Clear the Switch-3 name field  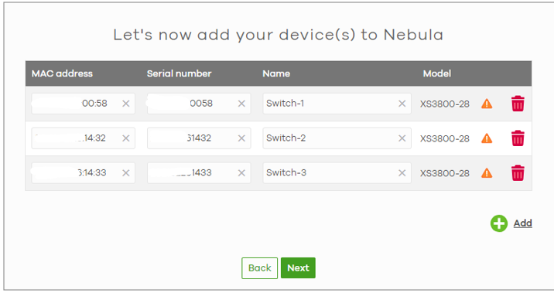(402, 172)
